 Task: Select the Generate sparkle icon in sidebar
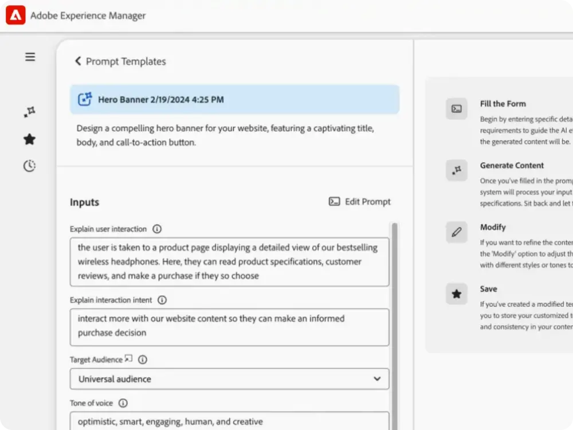tap(30, 112)
